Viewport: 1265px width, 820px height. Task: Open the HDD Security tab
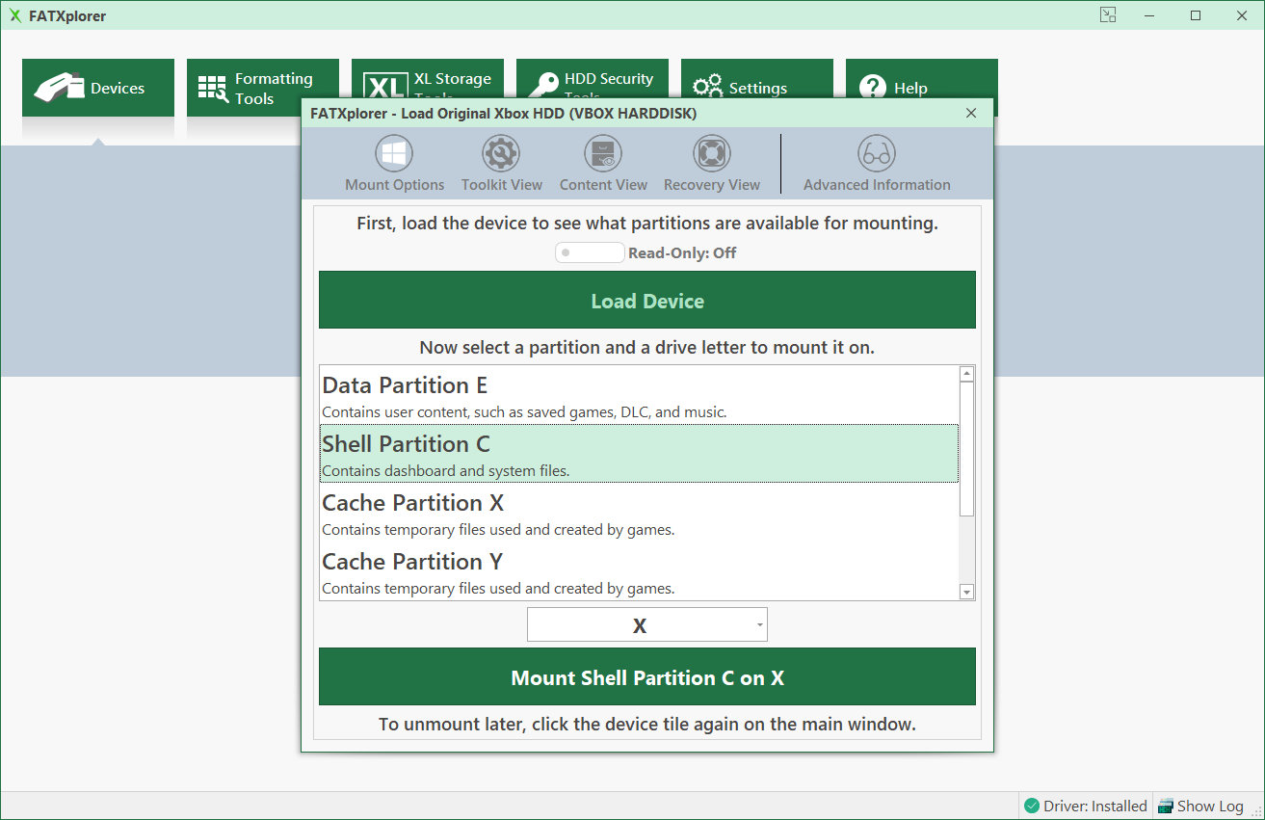(x=592, y=79)
